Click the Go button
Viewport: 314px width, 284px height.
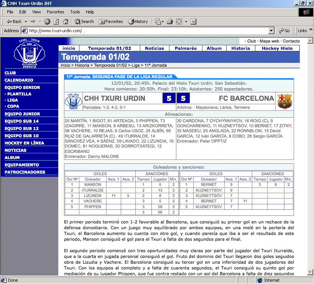[284, 31]
